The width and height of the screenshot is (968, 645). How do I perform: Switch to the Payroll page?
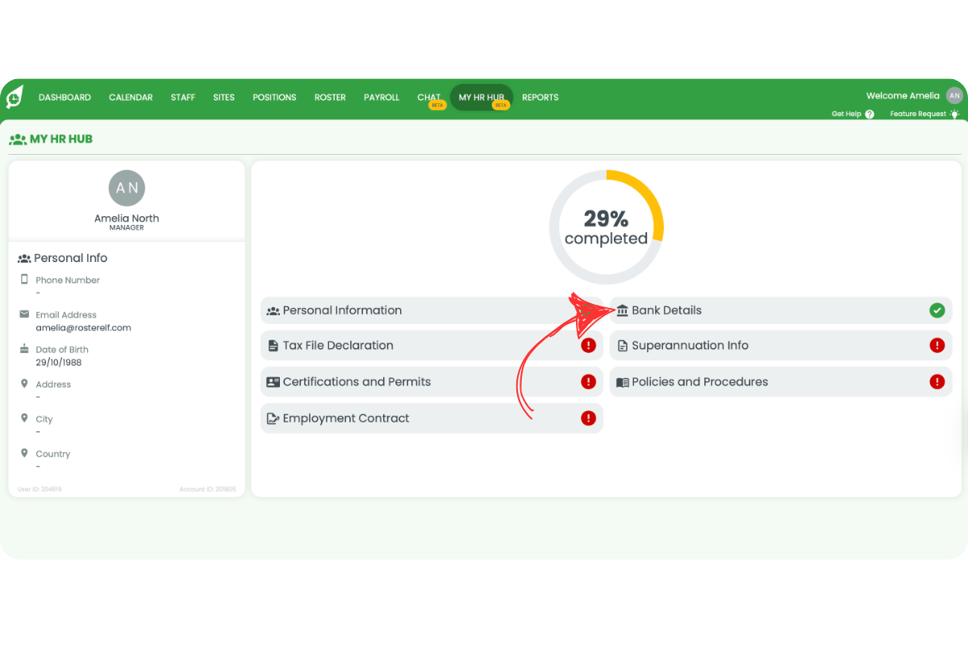[x=382, y=98]
